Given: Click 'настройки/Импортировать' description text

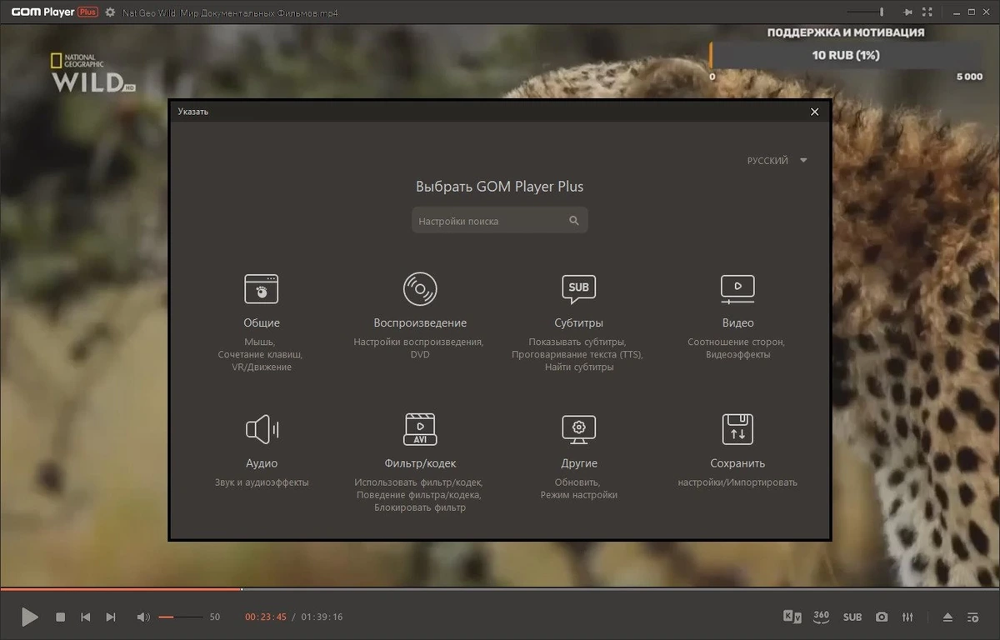Looking at the screenshot, I should click(737, 482).
